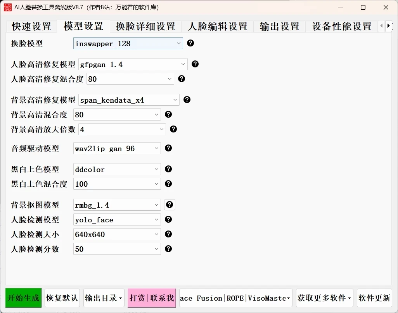Click the 恢复默认 button

click(62, 298)
